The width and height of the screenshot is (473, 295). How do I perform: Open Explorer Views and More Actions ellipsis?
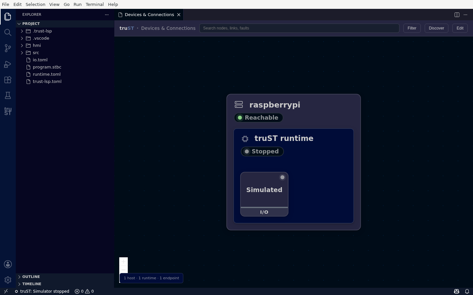point(107,15)
